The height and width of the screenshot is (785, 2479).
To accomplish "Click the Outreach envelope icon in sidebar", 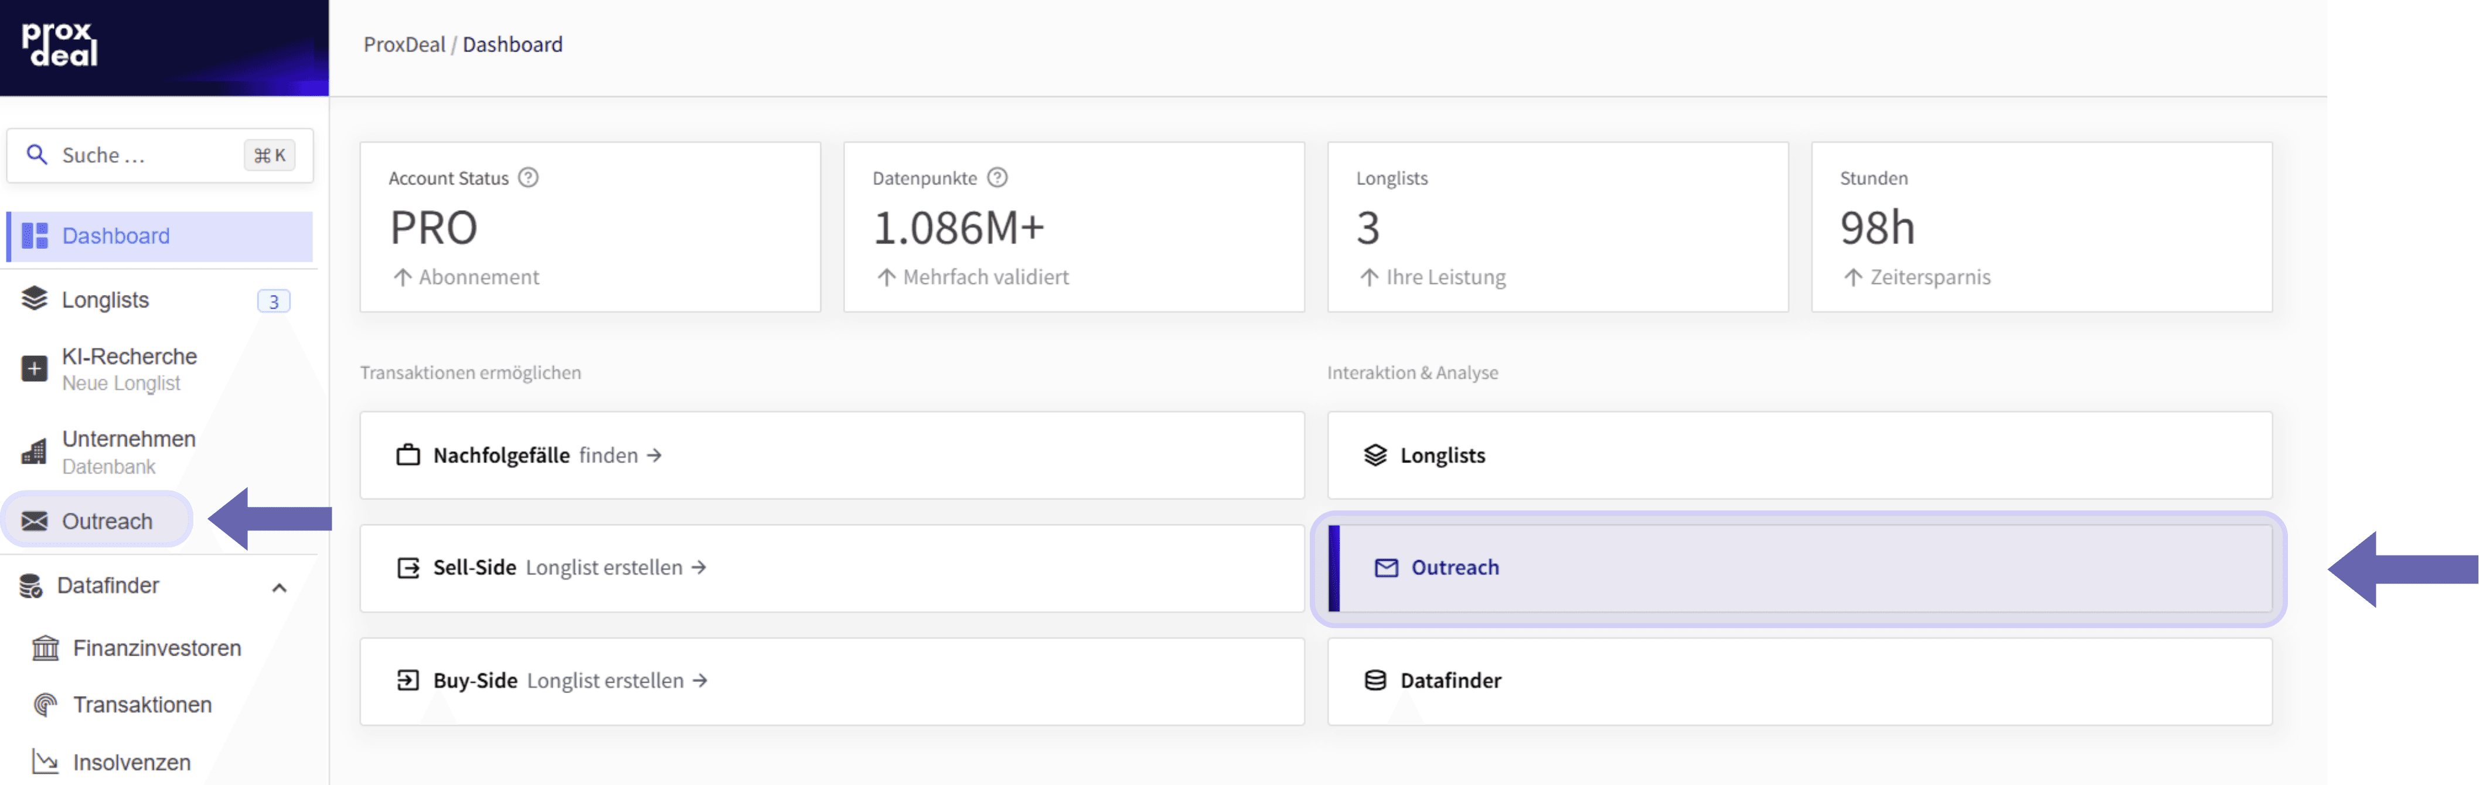I will [35, 522].
